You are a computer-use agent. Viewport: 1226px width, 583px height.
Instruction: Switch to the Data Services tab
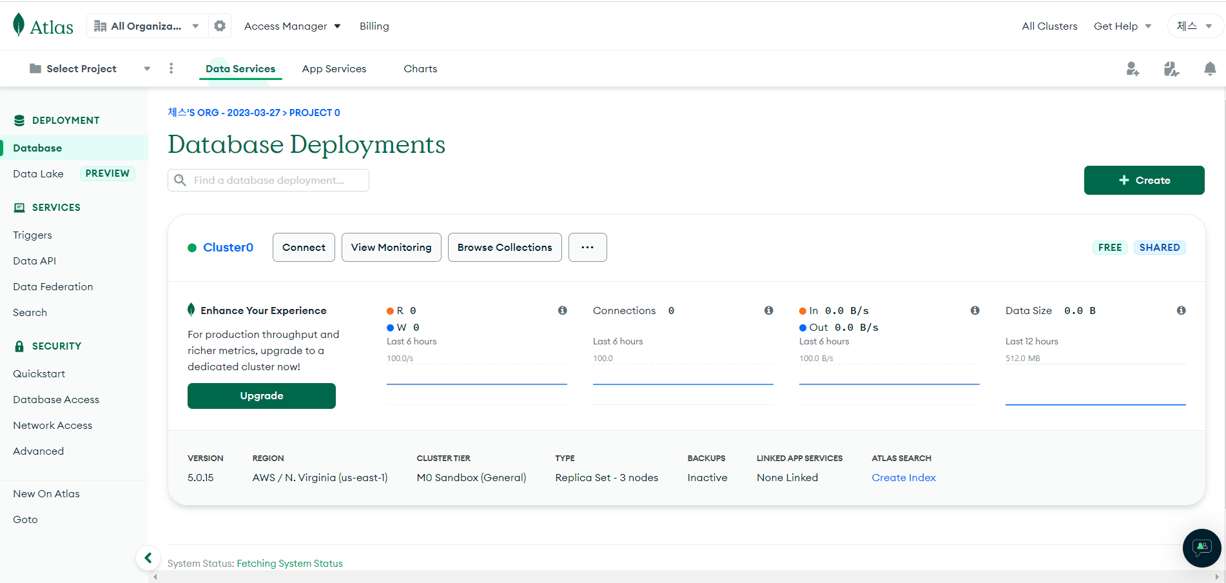[x=240, y=68]
